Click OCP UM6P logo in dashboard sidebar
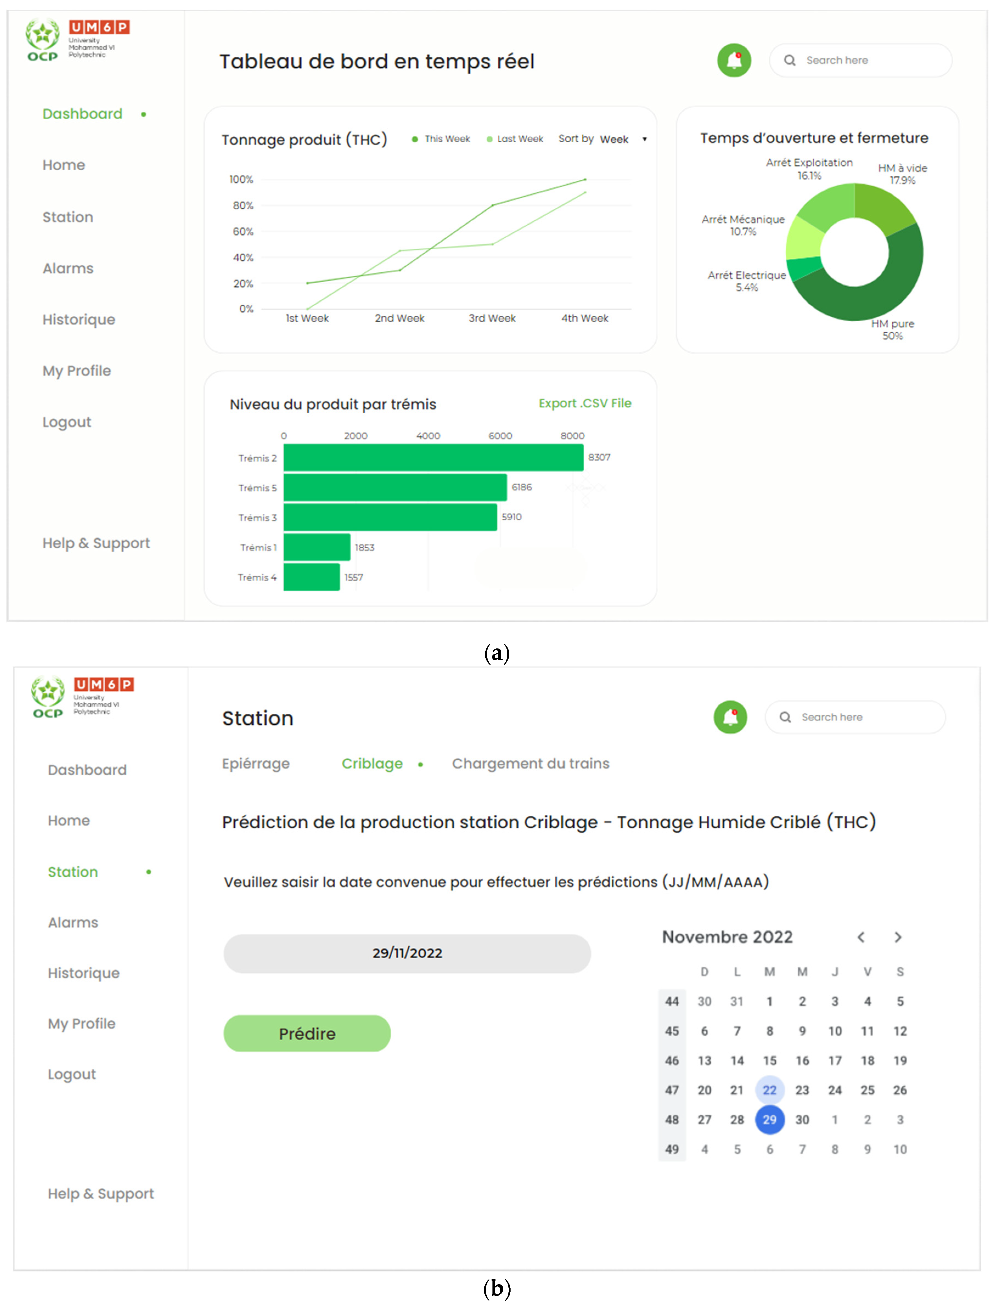Image resolution: width=997 pixels, height=1307 pixels. pyautogui.click(x=77, y=40)
